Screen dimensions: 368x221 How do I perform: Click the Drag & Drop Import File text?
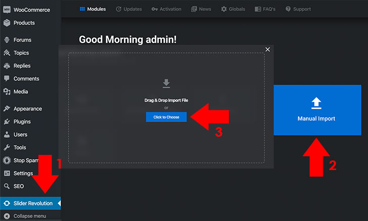click(166, 100)
